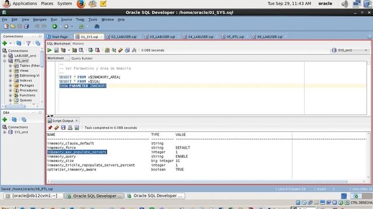Click green plus icon in DBA panel
The image size is (373, 209).
[5, 120]
